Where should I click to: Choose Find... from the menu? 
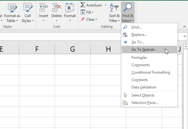[150, 27]
